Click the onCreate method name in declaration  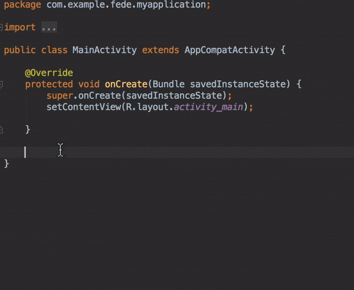(126, 84)
